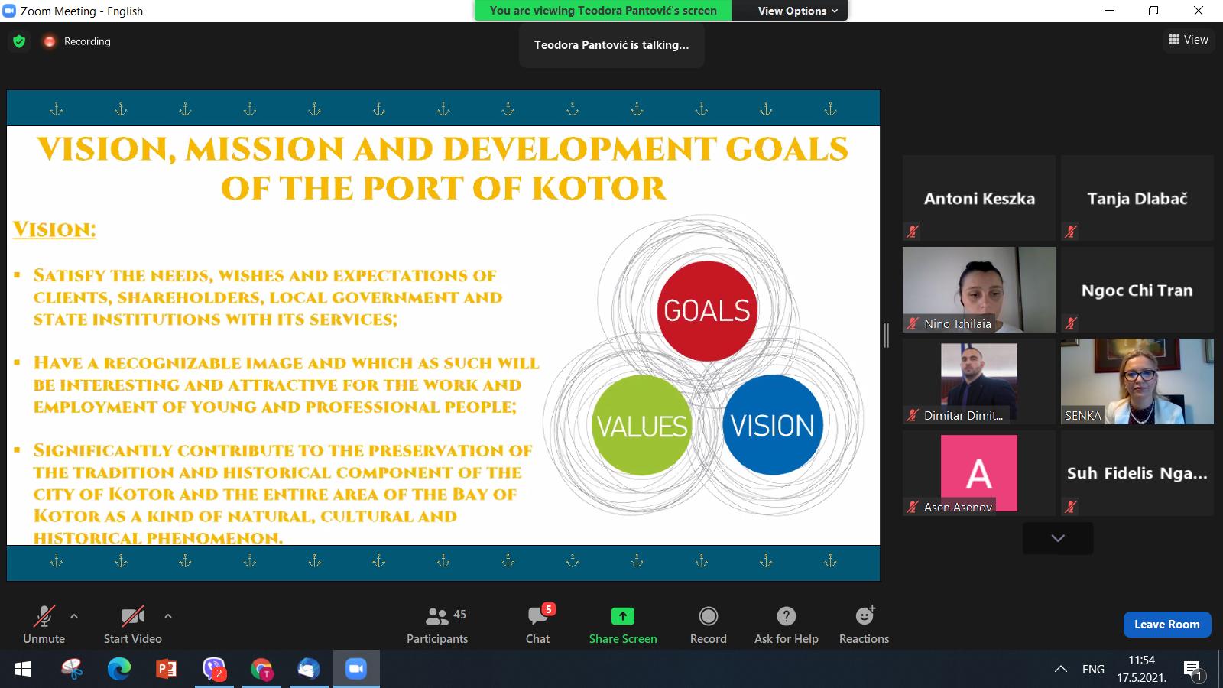Click the green VALUES circle on slide
The width and height of the screenshot is (1223, 688).
pos(642,425)
